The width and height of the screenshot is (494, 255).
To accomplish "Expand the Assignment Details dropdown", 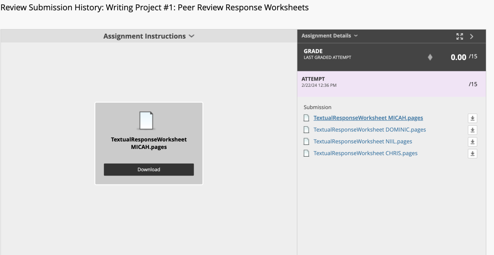I will tap(330, 35).
